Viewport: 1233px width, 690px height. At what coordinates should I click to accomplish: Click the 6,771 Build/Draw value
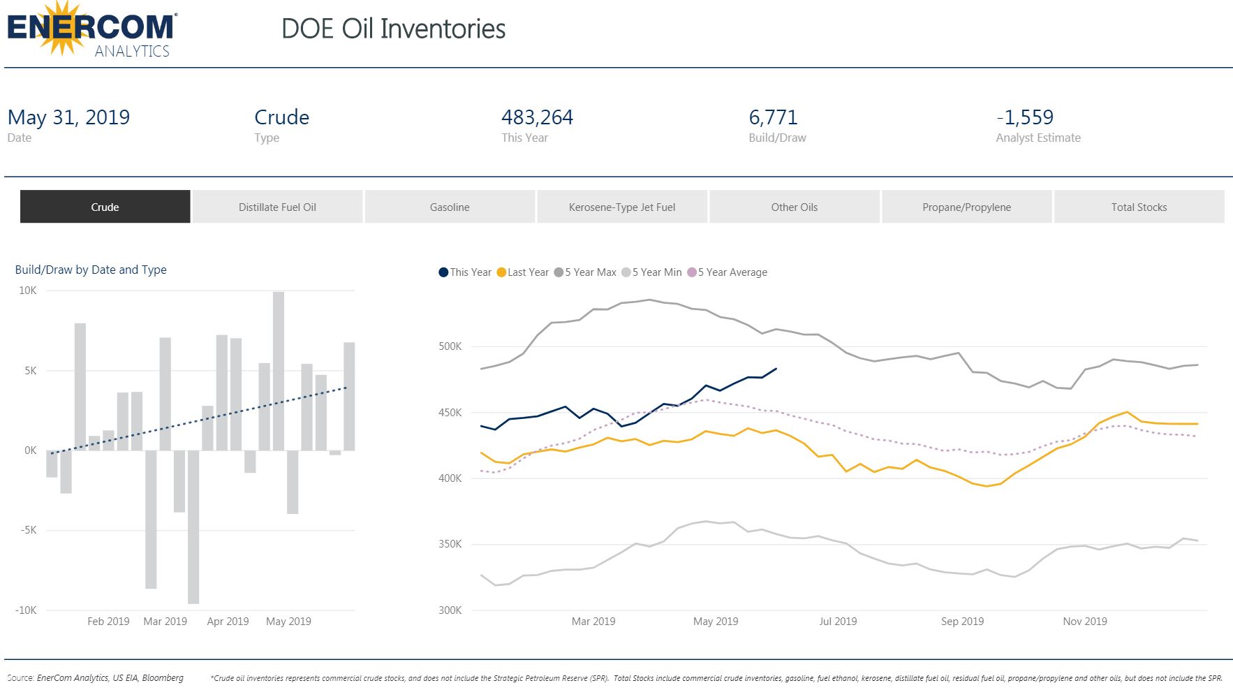[773, 117]
